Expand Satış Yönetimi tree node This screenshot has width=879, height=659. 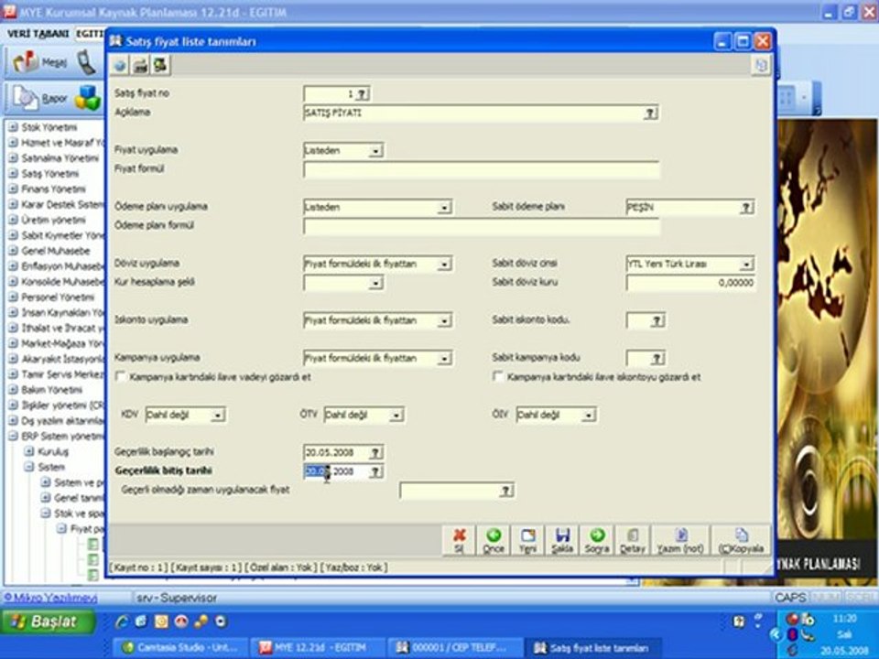pos(14,174)
